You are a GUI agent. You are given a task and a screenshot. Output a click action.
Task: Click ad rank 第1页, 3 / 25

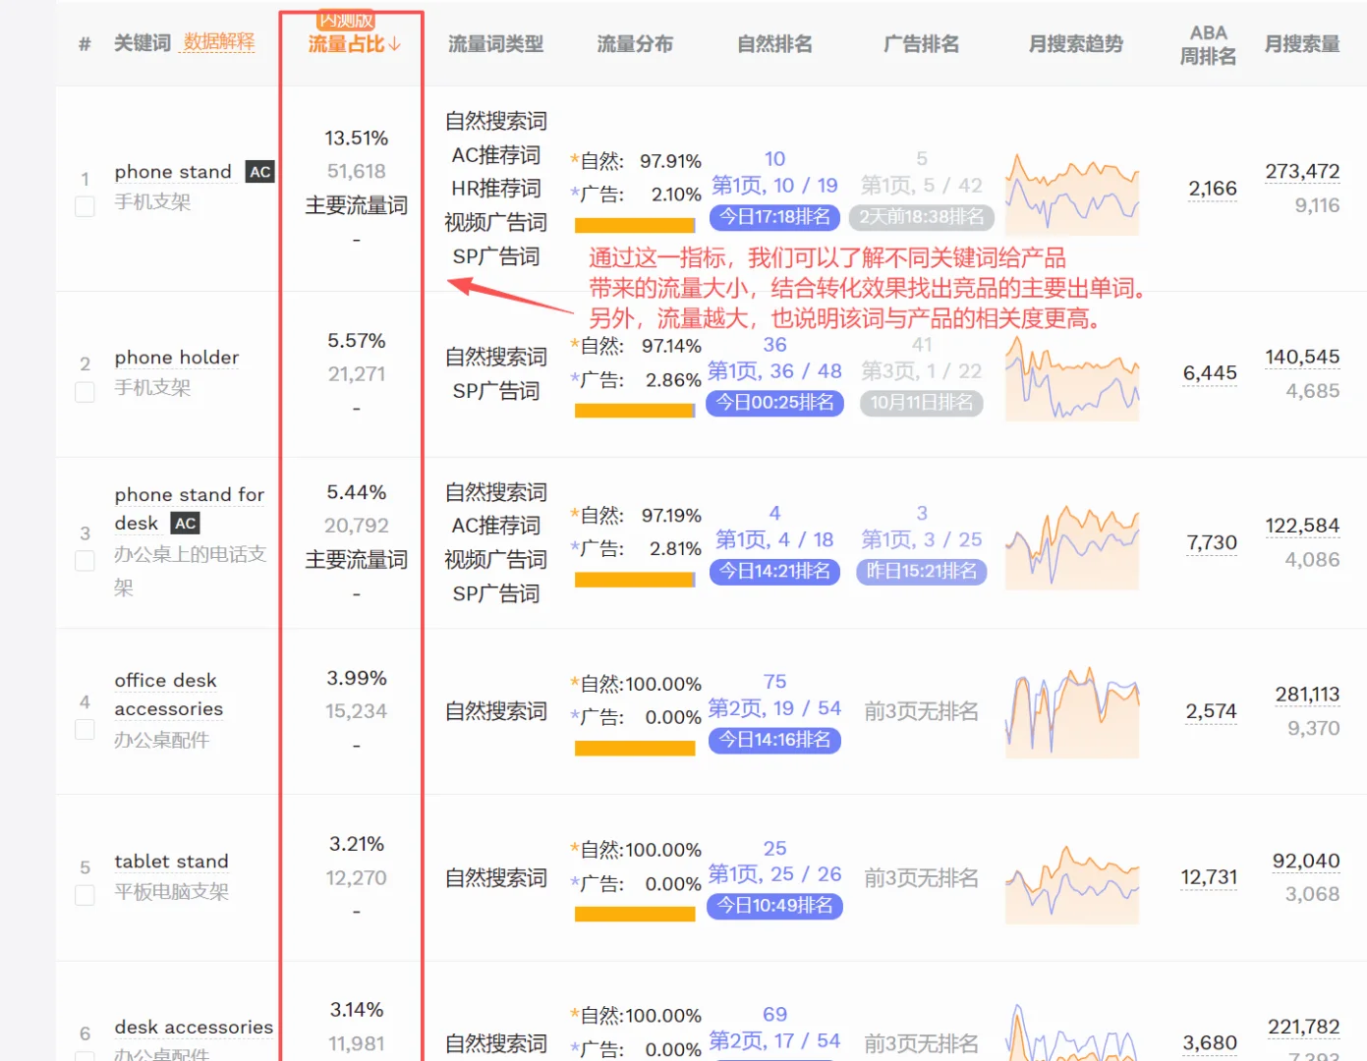pyautogui.click(x=922, y=540)
